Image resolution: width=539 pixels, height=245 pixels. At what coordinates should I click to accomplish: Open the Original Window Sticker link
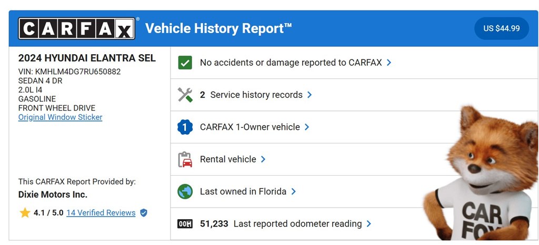click(x=61, y=117)
